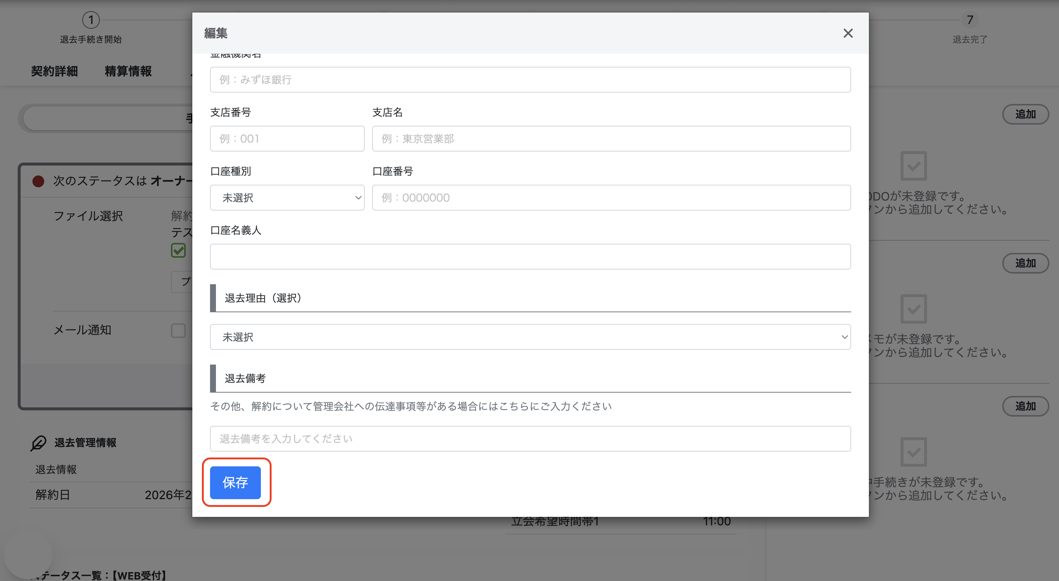Click the red status dot icon
1059x581 pixels.
(38, 181)
